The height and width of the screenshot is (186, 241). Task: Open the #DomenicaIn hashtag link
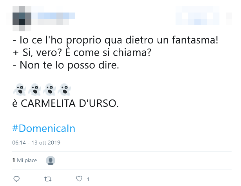43,128
